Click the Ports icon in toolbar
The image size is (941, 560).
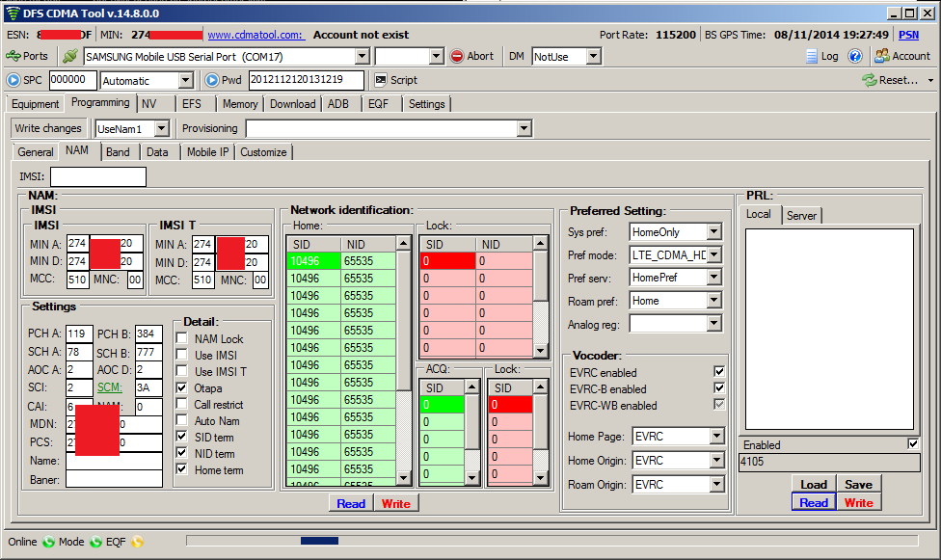coord(13,56)
